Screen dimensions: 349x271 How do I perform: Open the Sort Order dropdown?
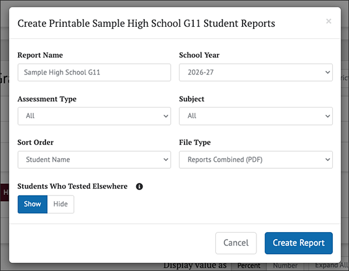94,159
